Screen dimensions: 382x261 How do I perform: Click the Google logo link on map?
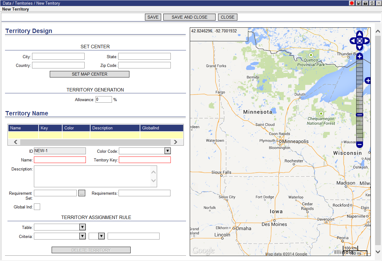point(203,251)
